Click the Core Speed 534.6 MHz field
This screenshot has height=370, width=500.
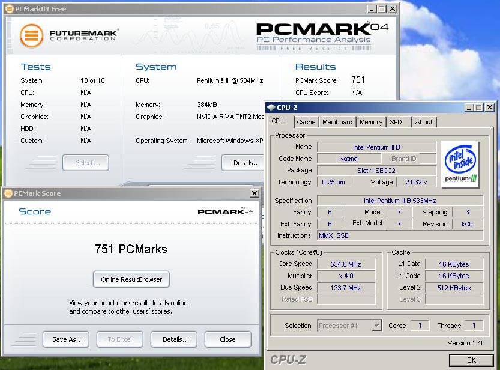346,264
